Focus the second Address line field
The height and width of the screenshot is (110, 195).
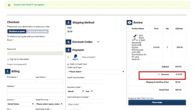coord(35,95)
